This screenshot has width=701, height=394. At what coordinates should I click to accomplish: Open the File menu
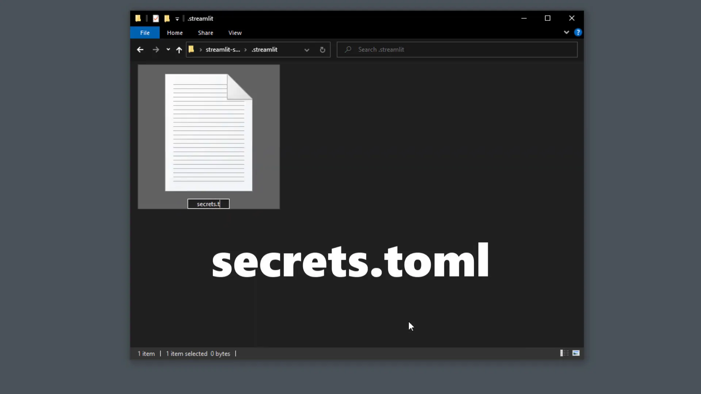pyautogui.click(x=145, y=32)
